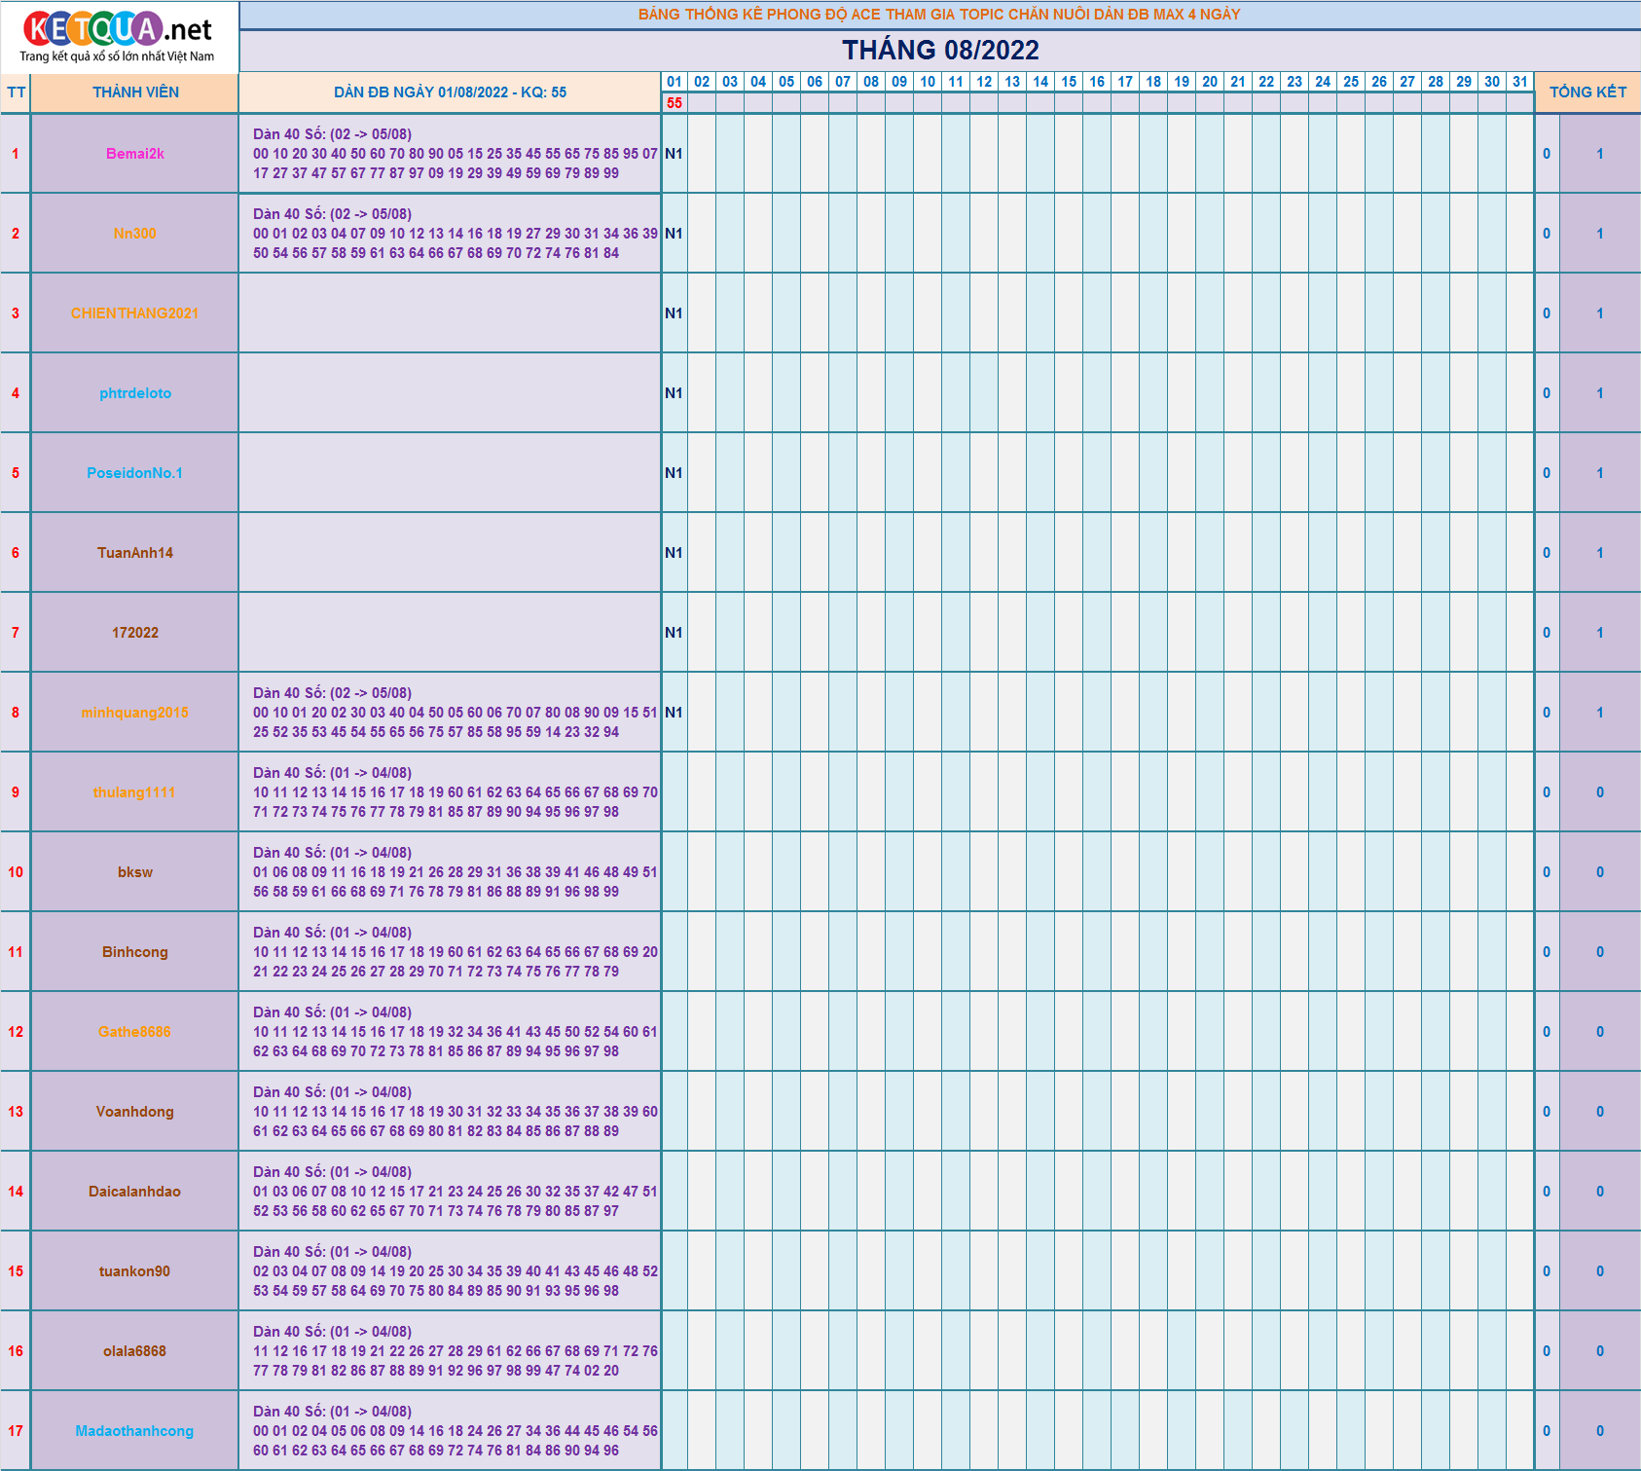
Task: Select member name Binhcong
Action: (x=135, y=952)
